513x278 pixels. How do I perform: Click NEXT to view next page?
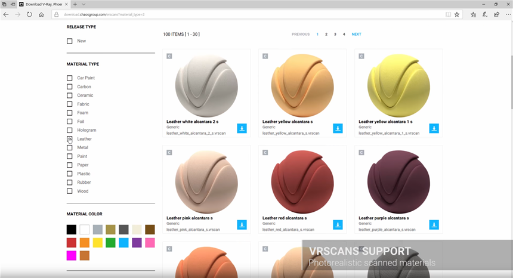(356, 35)
